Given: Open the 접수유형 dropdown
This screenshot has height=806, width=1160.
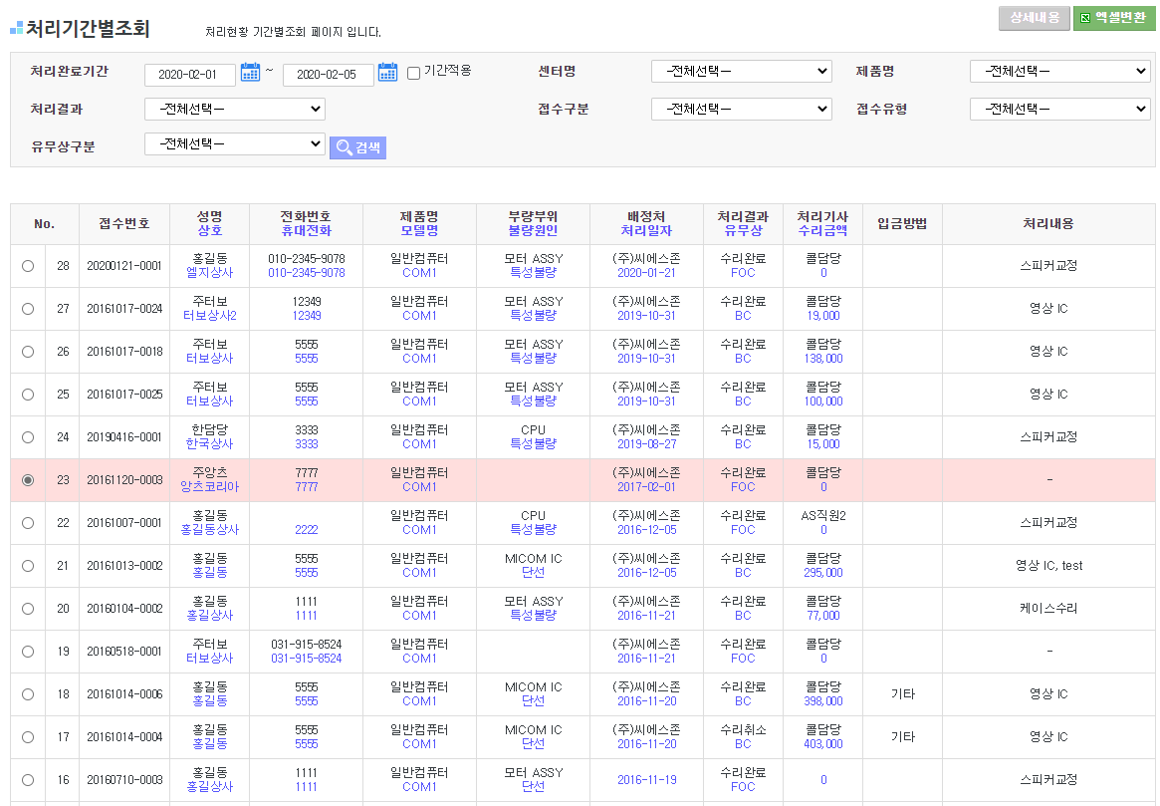Looking at the screenshot, I should pos(1059,110).
